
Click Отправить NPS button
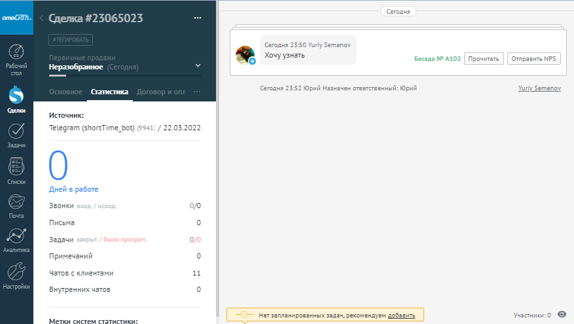pos(533,58)
